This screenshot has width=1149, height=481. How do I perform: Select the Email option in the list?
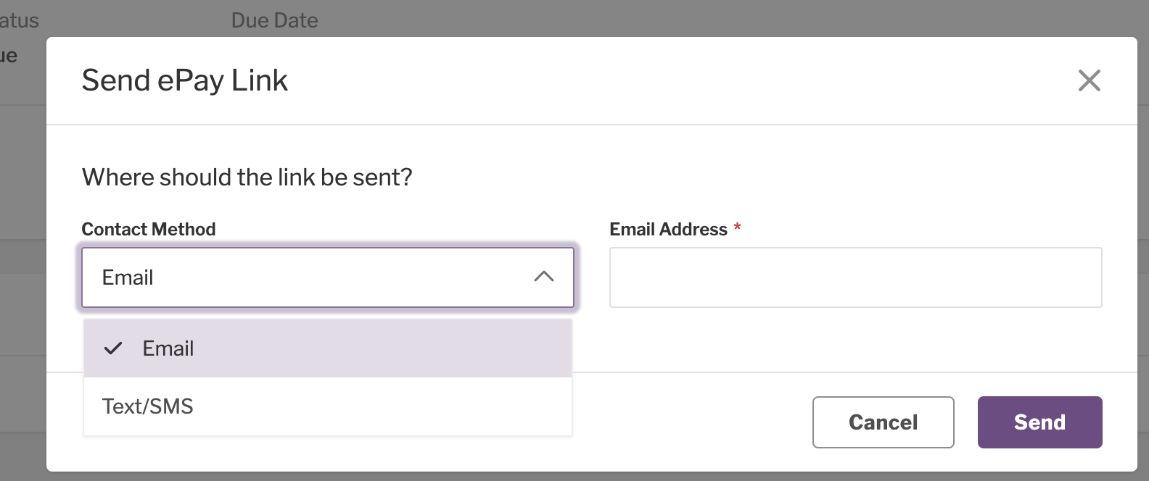click(x=328, y=348)
